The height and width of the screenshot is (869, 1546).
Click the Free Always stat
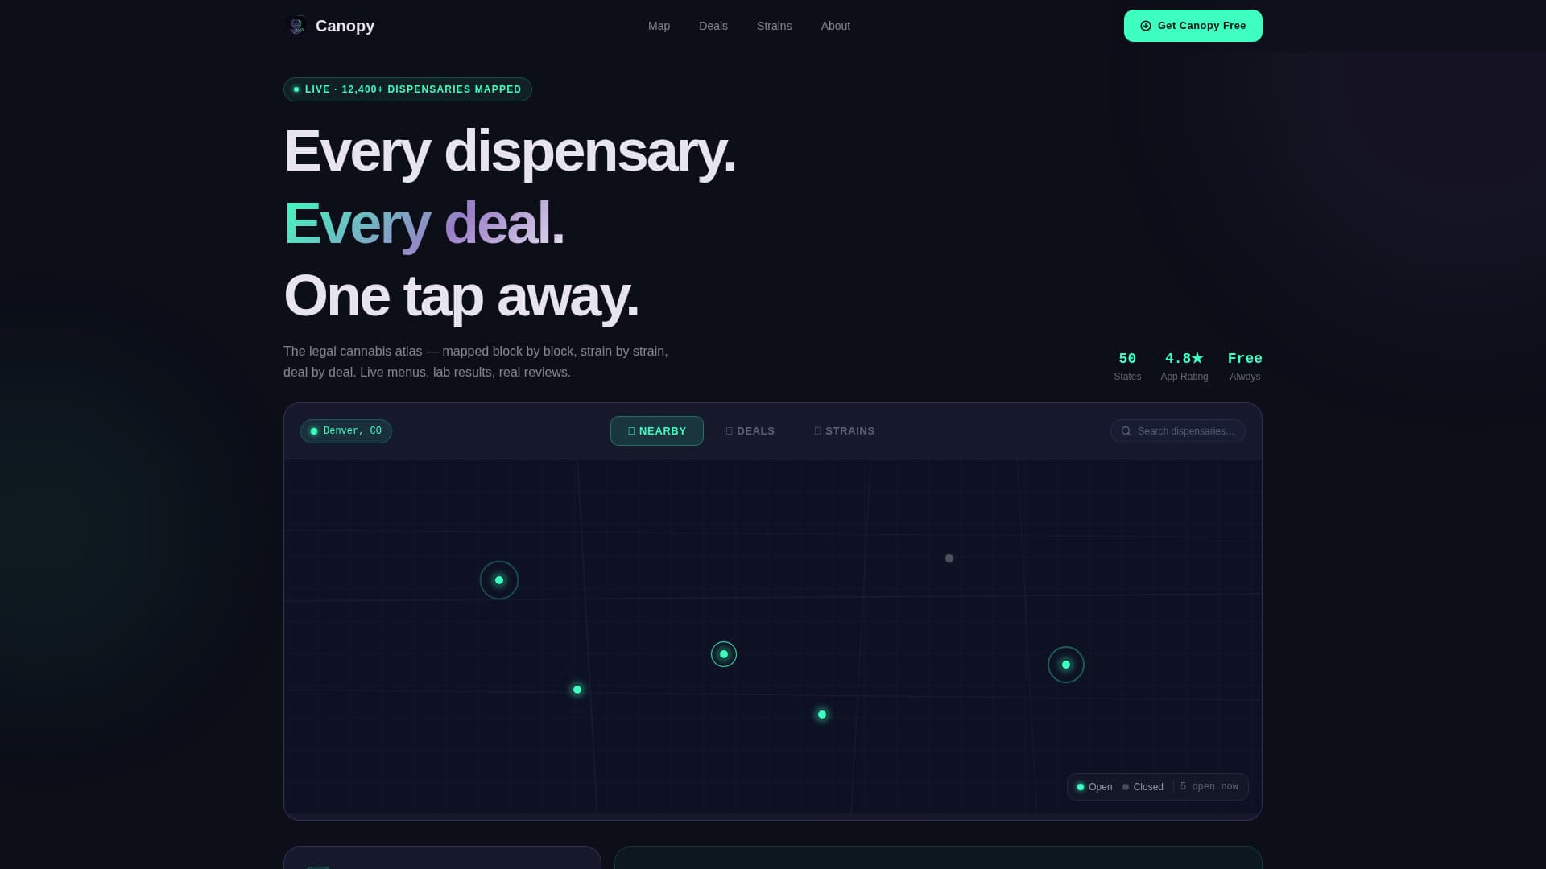1244,366
